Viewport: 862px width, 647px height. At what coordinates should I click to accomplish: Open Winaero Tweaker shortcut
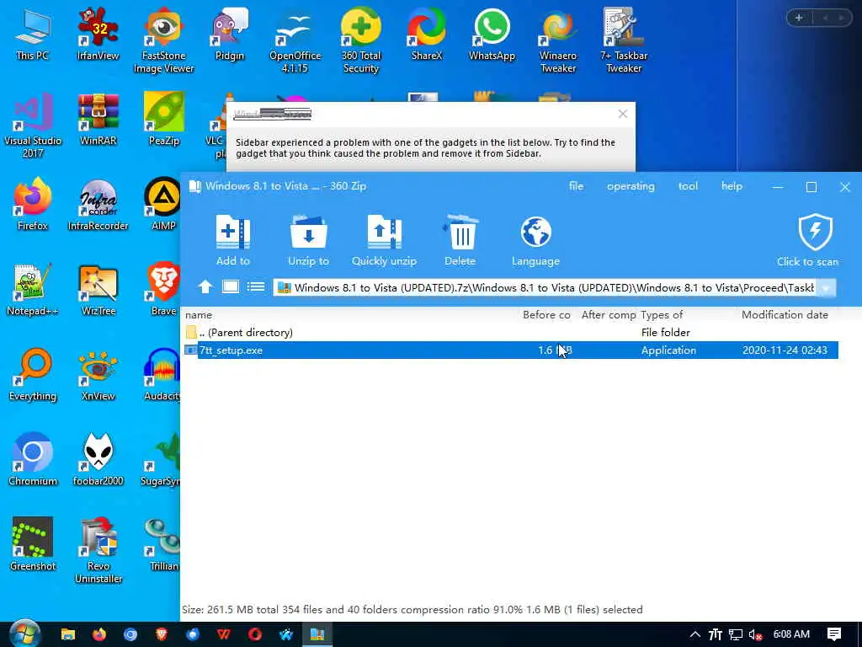(558, 40)
